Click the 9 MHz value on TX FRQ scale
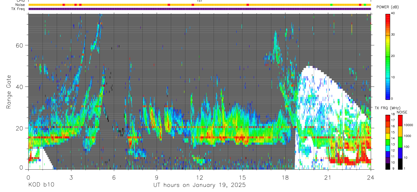The width and height of the screenshot is (417, 192). coord(393,169)
